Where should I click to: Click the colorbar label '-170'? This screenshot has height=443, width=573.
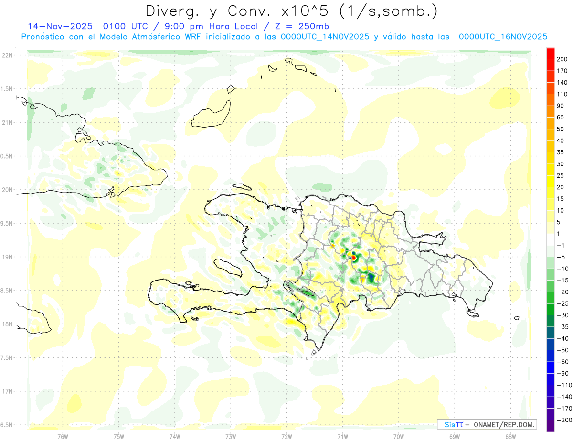[564, 408]
